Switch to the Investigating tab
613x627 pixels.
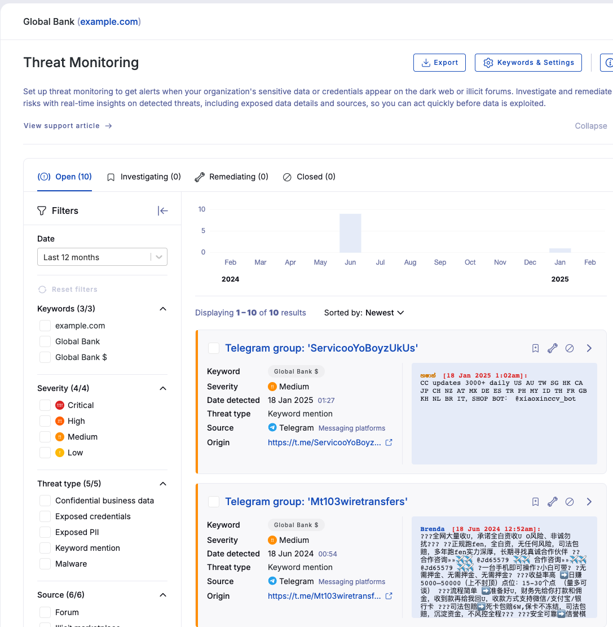[143, 177]
